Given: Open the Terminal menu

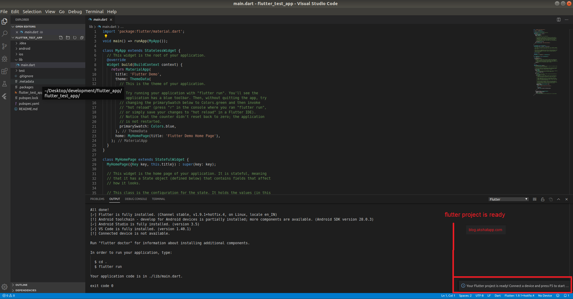Looking at the screenshot, I should [x=94, y=12].
